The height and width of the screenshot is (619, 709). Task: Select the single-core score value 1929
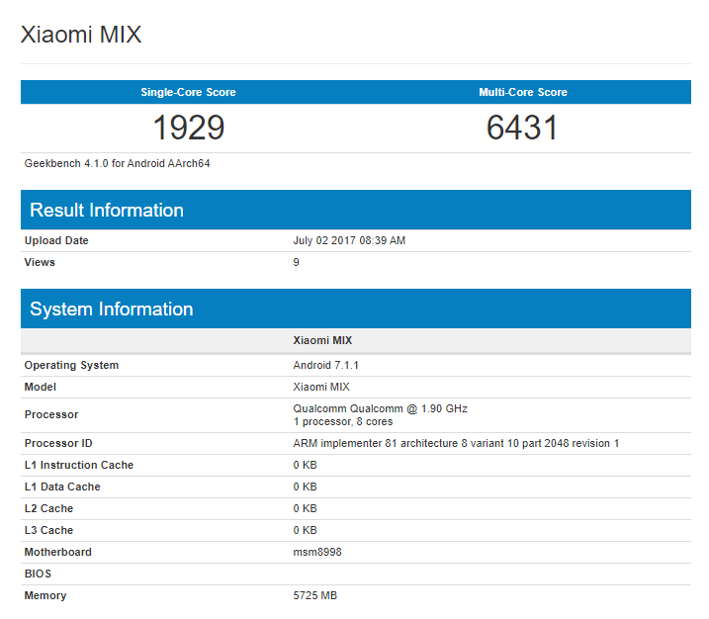[188, 128]
